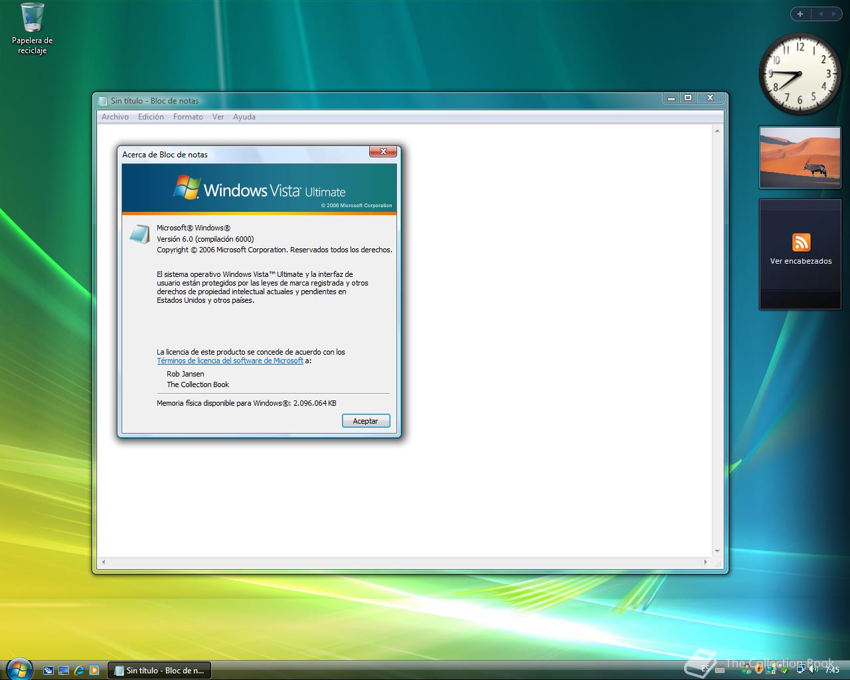
Task: Maximize the Bloc de notas window
Action: tap(688, 98)
